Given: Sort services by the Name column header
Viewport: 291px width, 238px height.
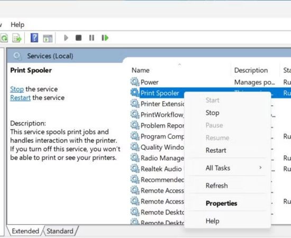Looking at the screenshot, I should (x=141, y=70).
